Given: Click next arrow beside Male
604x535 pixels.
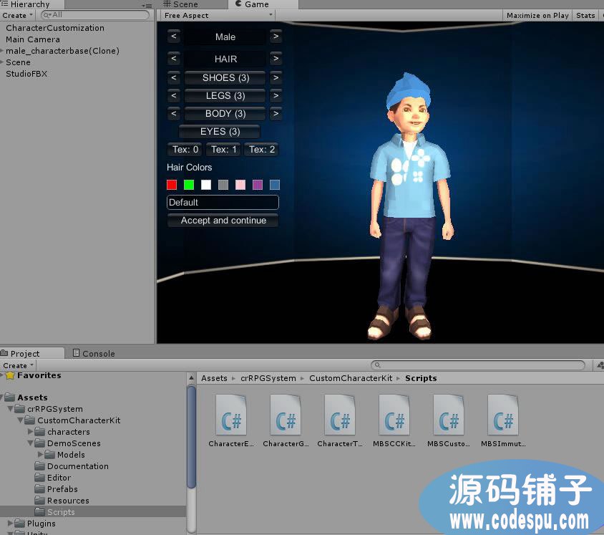Looking at the screenshot, I should click(x=276, y=37).
